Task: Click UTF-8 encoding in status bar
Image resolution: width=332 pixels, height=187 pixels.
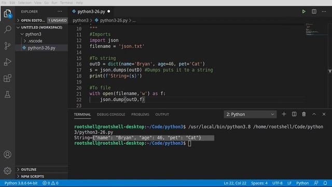Action: point(278,183)
